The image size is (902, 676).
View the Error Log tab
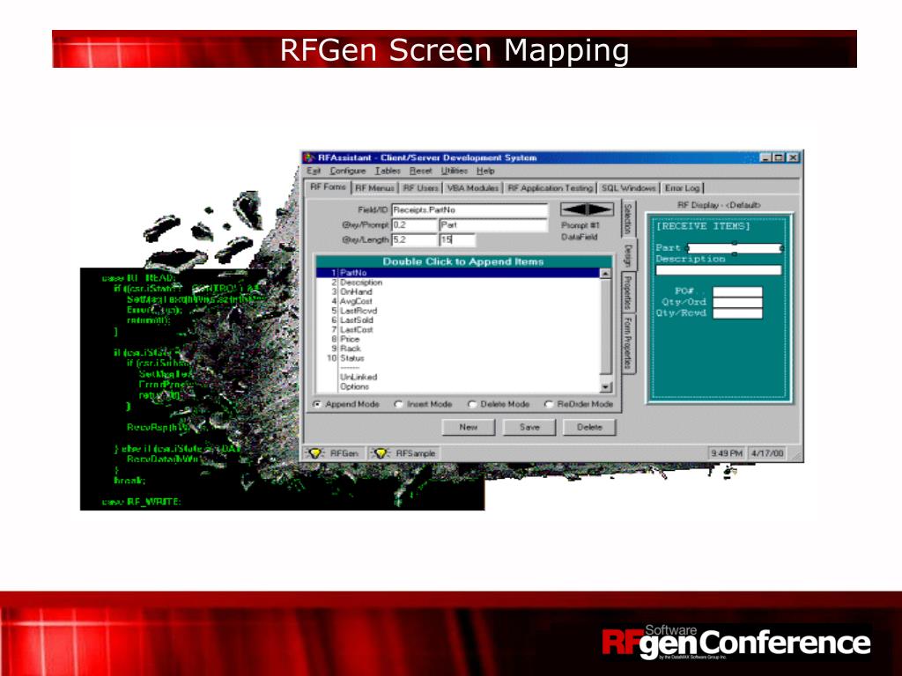coord(684,186)
